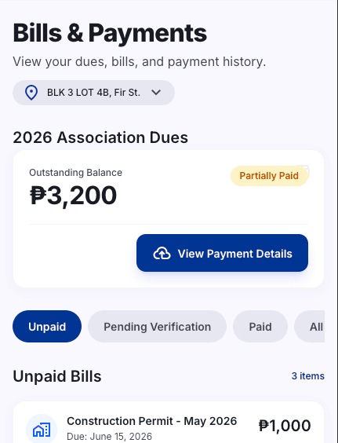Open the Construction Permit - May 2026 bill
The height and width of the screenshot is (443, 338).
point(169,423)
